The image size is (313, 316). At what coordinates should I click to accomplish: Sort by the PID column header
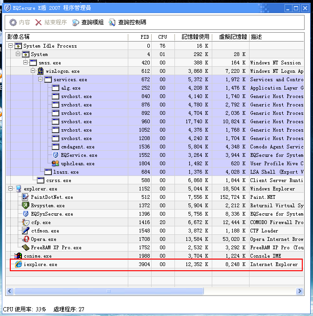pos(139,37)
